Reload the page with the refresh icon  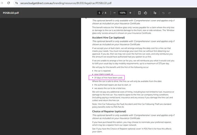[8, 3]
